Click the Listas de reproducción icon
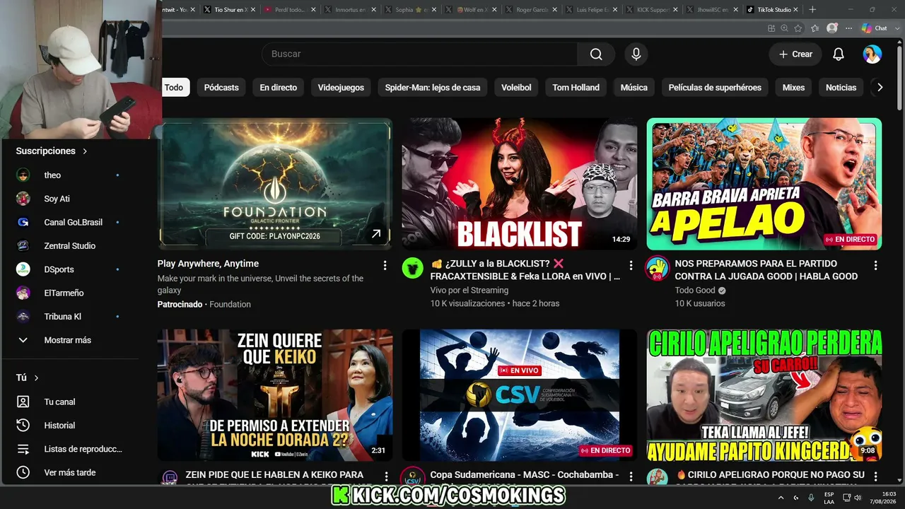 coord(23,449)
